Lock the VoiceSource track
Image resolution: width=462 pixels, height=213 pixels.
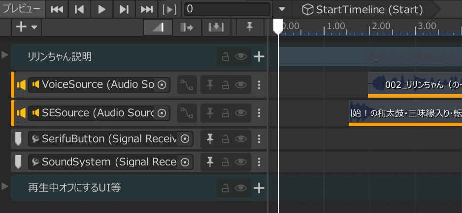click(x=225, y=85)
